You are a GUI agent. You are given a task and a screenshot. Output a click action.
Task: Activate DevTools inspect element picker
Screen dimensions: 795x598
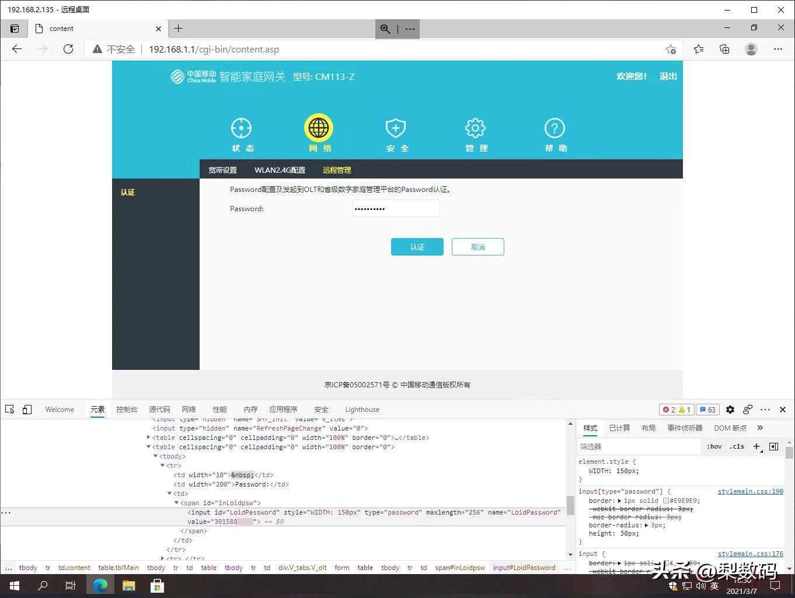[10, 410]
